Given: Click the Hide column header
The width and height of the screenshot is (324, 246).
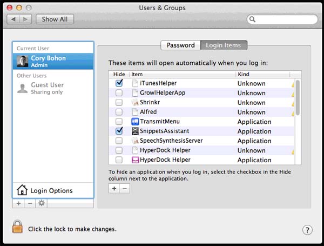Looking at the screenshot, I should click(119, 74).
